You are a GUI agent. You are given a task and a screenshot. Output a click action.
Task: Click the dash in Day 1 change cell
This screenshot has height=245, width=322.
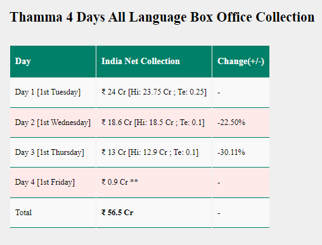pyautogui.click(x=219, y=93)
